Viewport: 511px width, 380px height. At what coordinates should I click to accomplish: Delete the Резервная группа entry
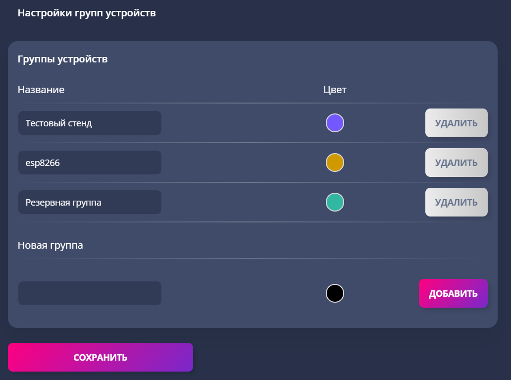pyautogui.click(x=456, y=202)
